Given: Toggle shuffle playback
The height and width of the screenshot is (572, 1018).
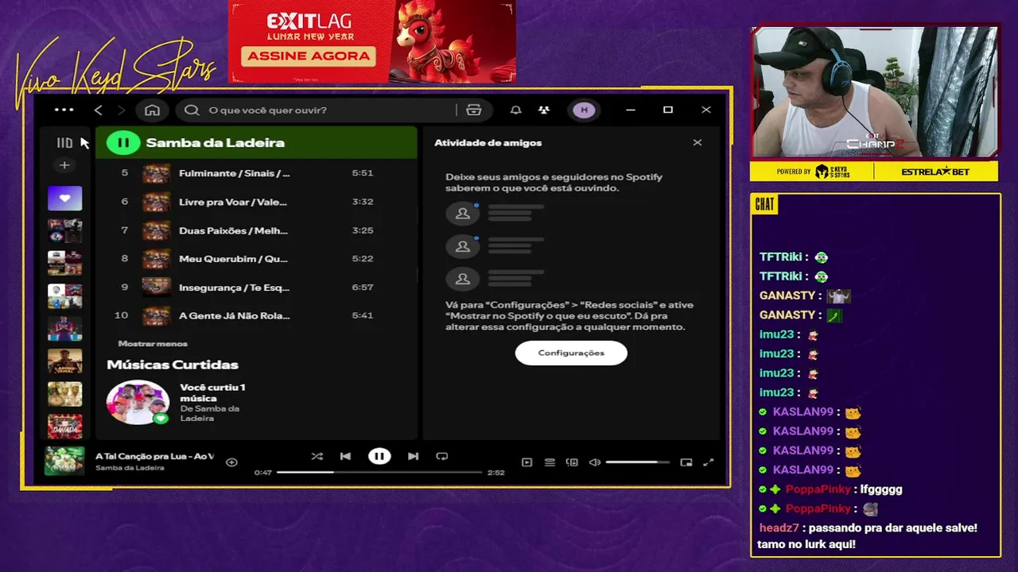Looking at the screenshot, I should (317, 456).
